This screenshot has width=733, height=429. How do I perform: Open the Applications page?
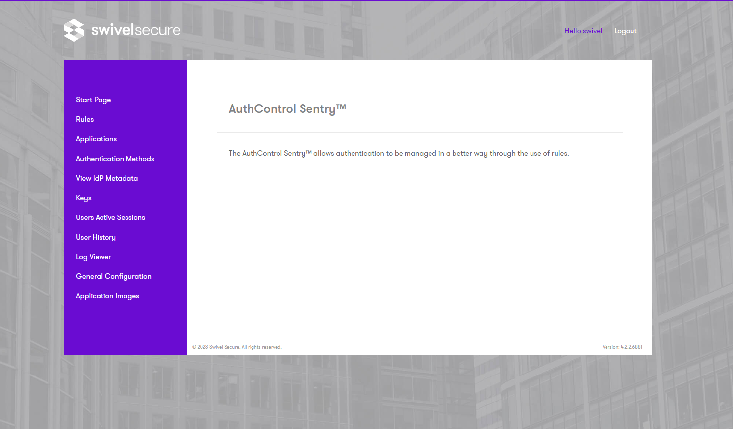pyautogui.click(x=96, y=139)
